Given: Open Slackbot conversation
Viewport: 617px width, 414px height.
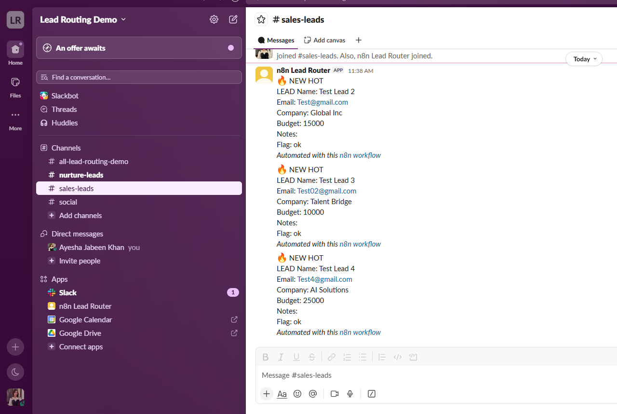Looking at the screenshot, I should click(139, 96).
